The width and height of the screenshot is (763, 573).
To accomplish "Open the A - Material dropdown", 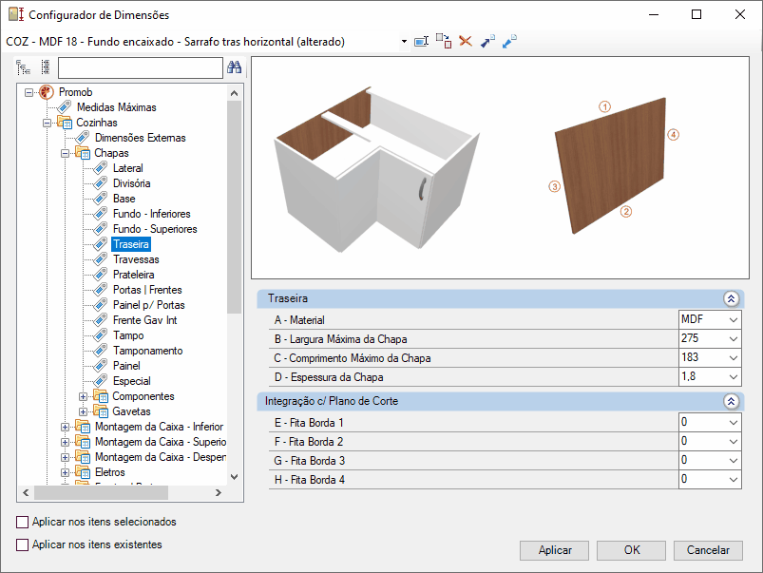I will pos(733,319).
